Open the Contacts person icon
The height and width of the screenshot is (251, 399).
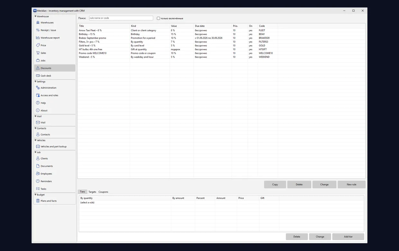click(38, 135)
